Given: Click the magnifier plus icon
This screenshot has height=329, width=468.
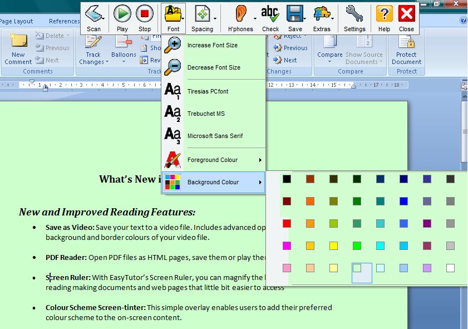Looking at the screenshot, I should [173, 45].
